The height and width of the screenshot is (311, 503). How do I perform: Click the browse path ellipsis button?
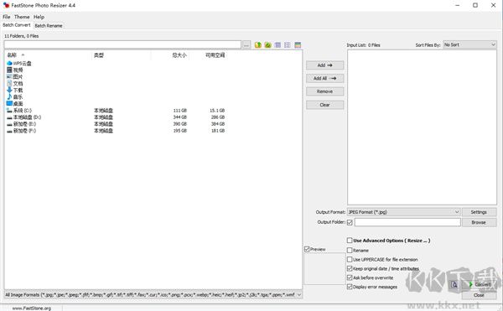(x=246, y=45)
